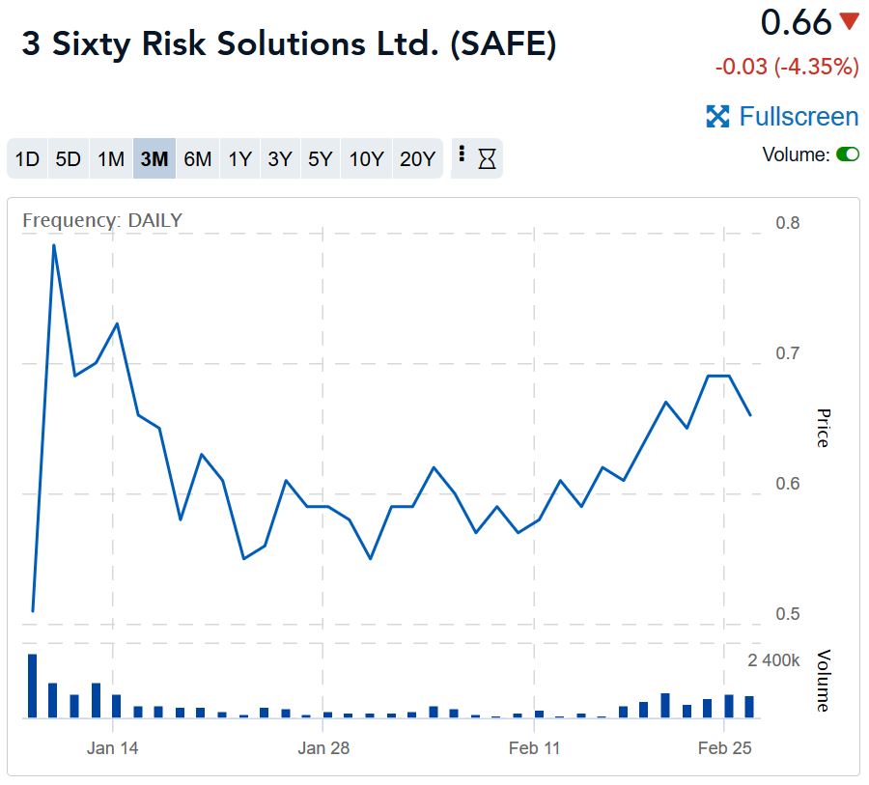Click the vertical Price axis title
Image resolution: width=869 pixels, height=785 pixels.
(824, 428)
